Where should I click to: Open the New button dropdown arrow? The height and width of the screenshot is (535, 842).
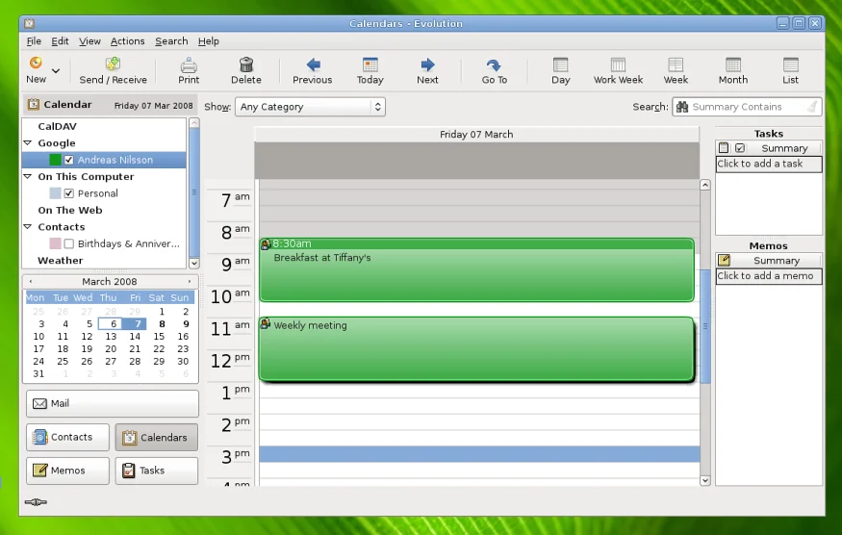56,71
